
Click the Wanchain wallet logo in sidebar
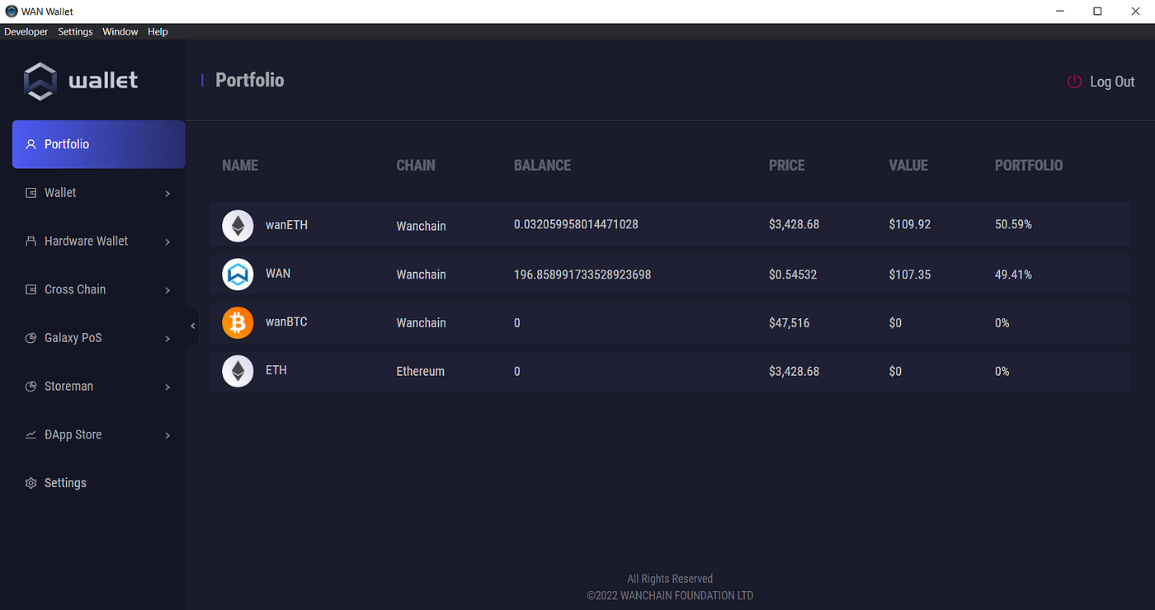click(x=40, y=81)
